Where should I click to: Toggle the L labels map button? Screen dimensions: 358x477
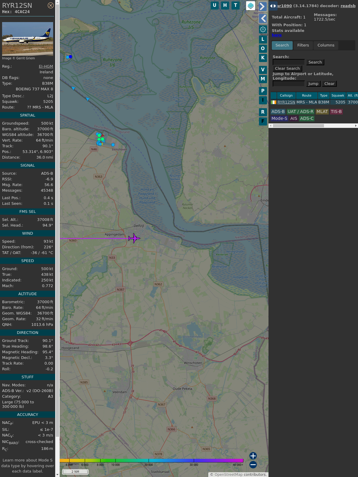[x=263, y=39]
